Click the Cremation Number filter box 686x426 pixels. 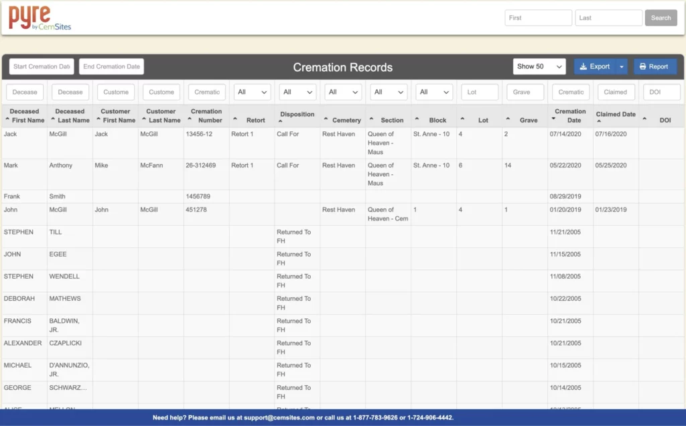pos(207,92)
